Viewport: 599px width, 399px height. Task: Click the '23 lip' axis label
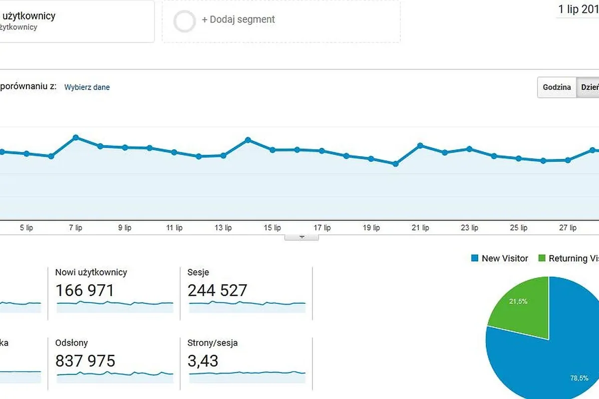click(469, 228)
